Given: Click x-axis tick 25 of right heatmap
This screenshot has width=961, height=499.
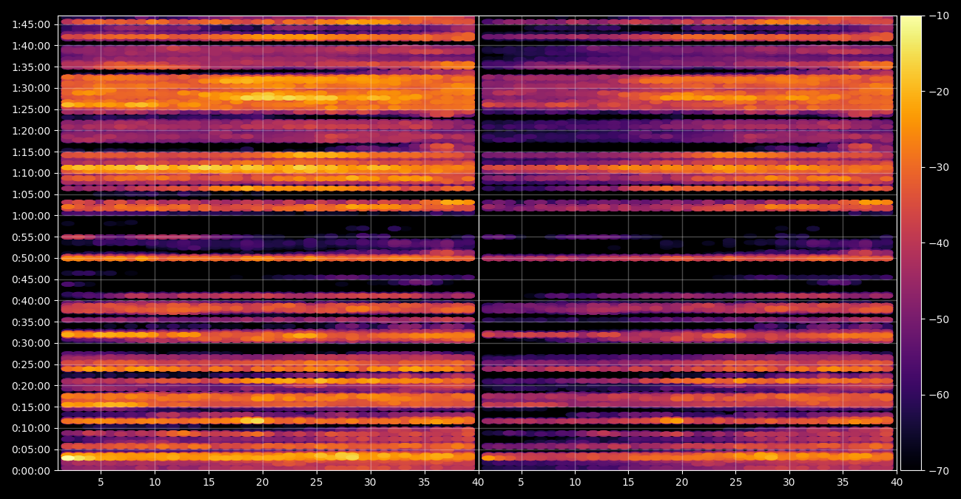Looking at the screenshot, I should pyautogui.click(x=735, y=483).
